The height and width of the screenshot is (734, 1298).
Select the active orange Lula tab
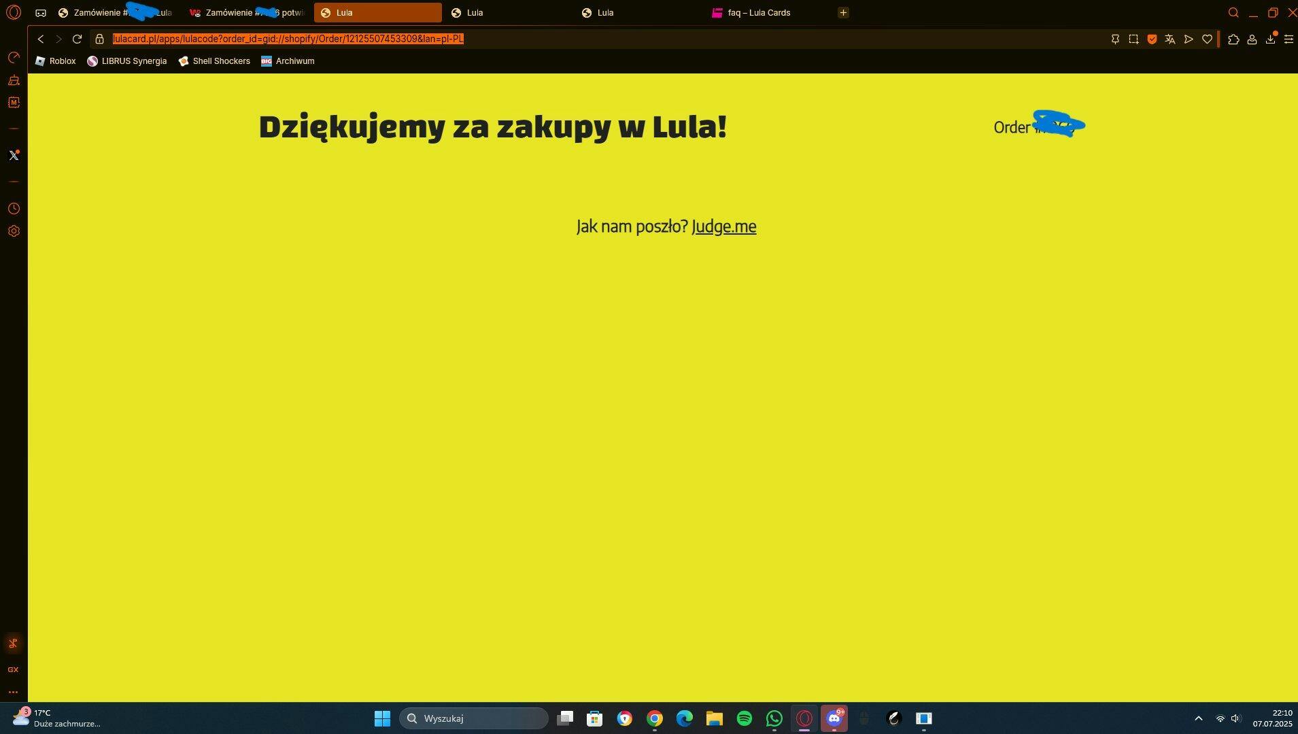coord(378,12)
